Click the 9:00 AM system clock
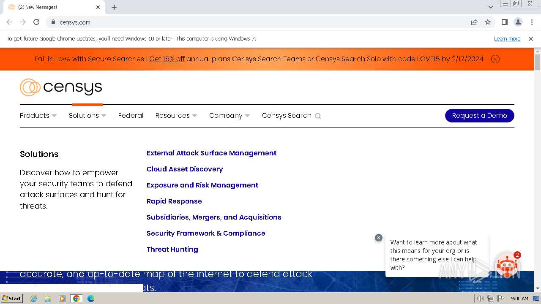This screenshot has width=541, height=304. pyautogui.click(x=519, y=299)
